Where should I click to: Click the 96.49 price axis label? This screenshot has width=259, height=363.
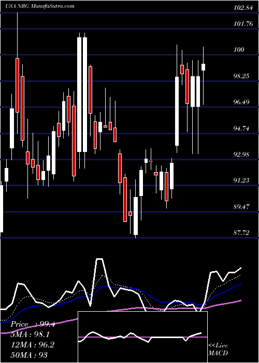coord(241,102)
